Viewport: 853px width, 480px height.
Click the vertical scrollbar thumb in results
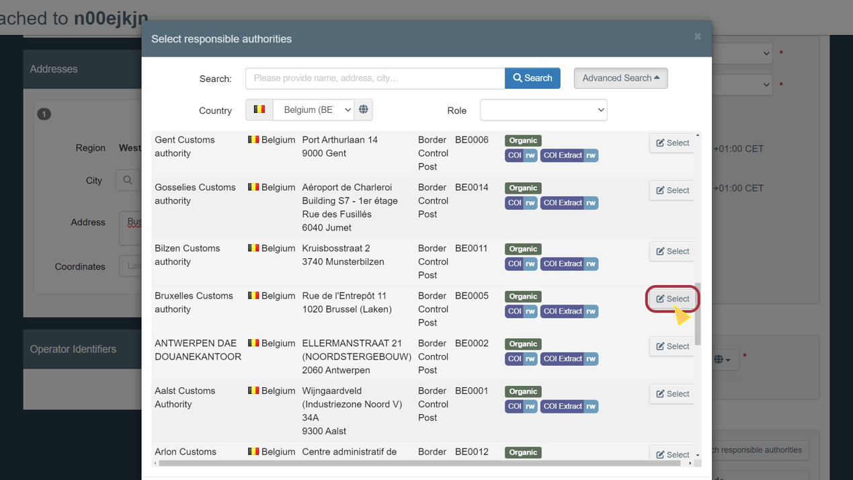698,314
